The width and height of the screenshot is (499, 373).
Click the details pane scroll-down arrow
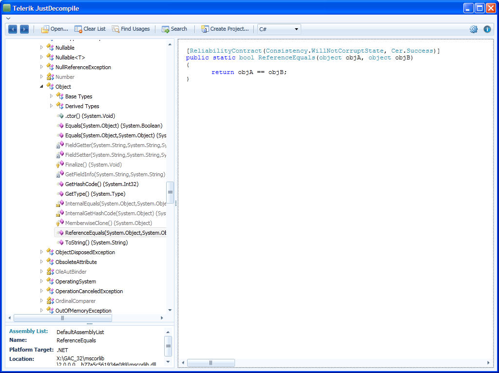click(168, 361)
